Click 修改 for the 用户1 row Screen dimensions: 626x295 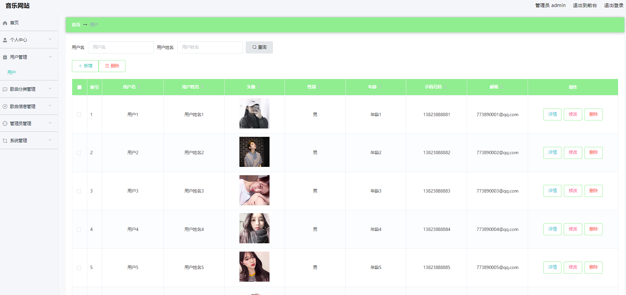coord(573,114)
